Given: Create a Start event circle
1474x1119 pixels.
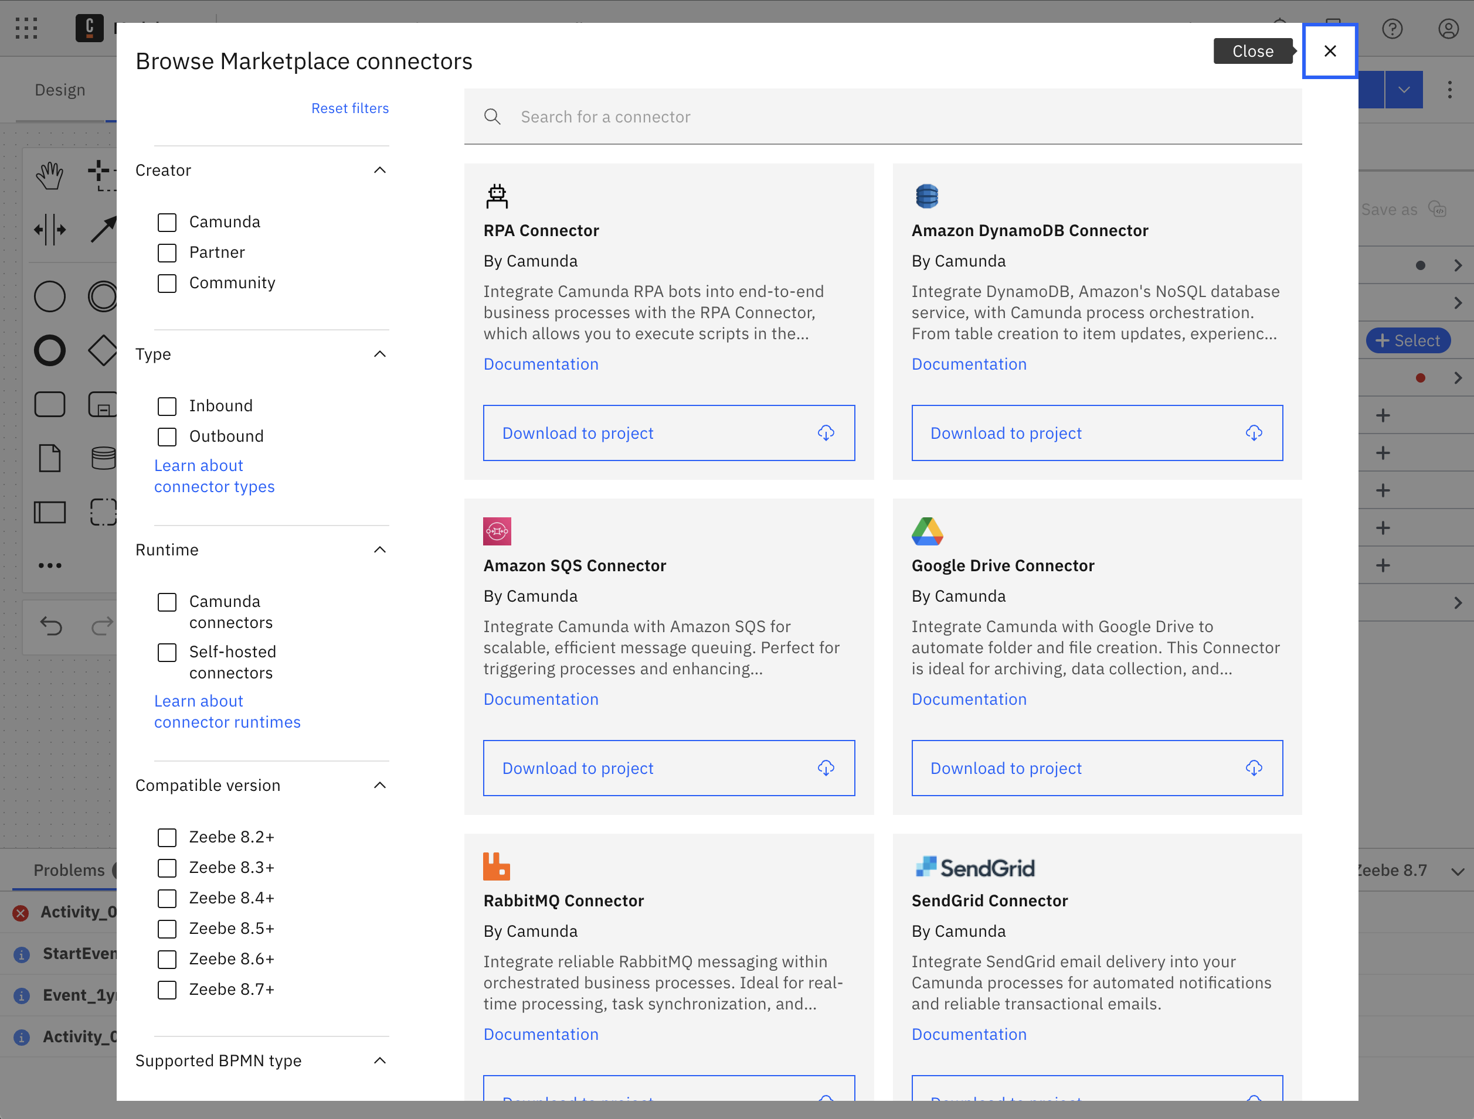Looking at the screenshot, I should click(x=50, y=296).
